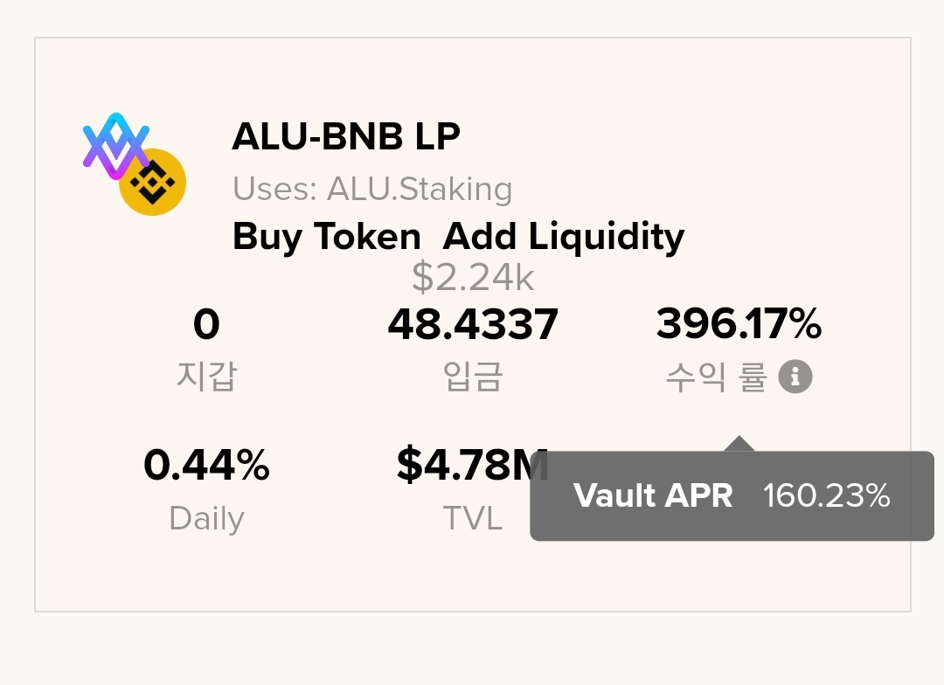
Task: Open the Add Liquidity link
Action: (x=564, y=237)
